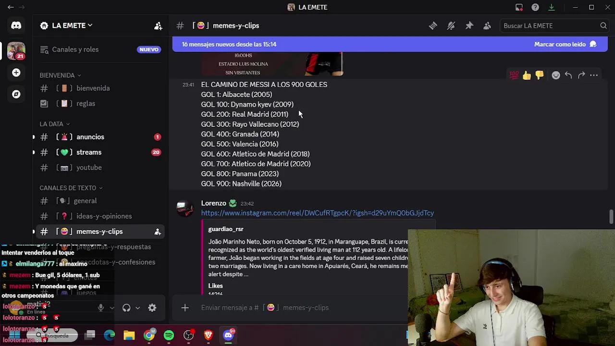This screenshot has width=615, height=346.
Task: React with the 100 emoji
Action: (514, 75)
